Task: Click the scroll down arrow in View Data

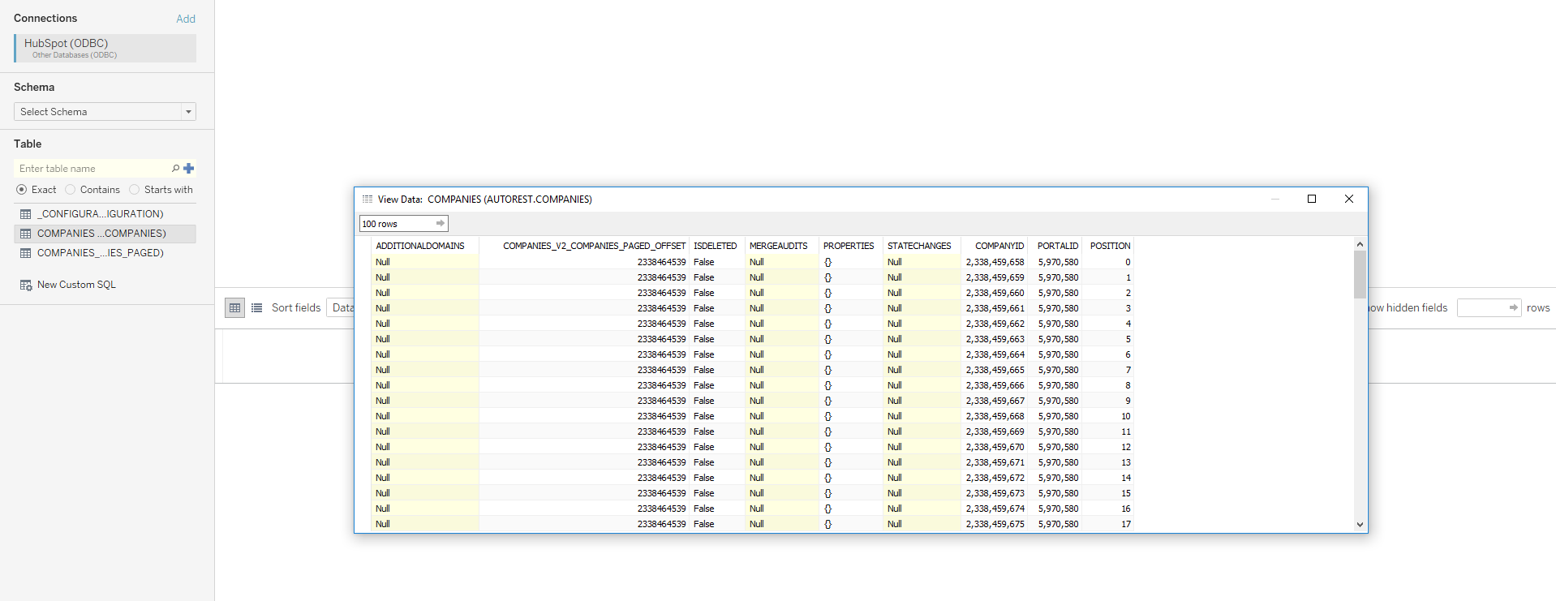Action: 1360,525
